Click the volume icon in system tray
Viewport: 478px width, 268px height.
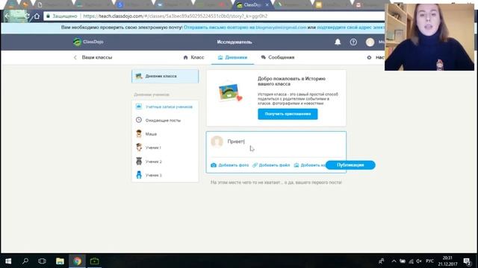(419, 261)
